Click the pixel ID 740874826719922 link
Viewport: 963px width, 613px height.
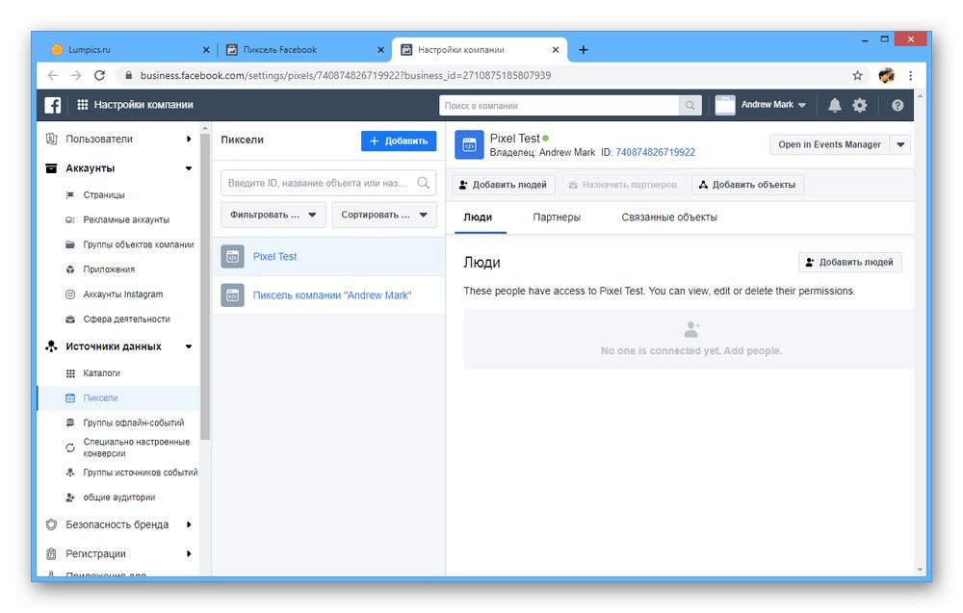[655, 153]
